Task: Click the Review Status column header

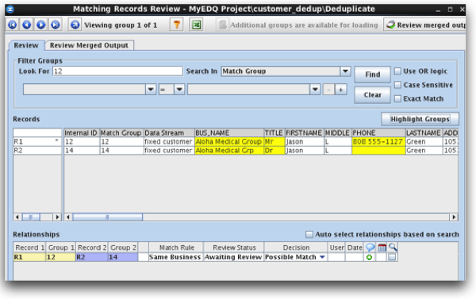Action: click(233, 247)
